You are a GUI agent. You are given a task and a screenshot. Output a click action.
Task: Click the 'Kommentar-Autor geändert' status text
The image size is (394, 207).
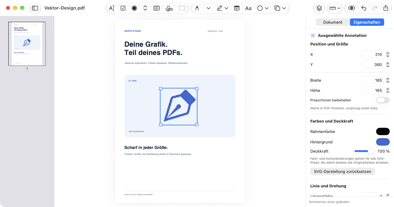point(329,202)
